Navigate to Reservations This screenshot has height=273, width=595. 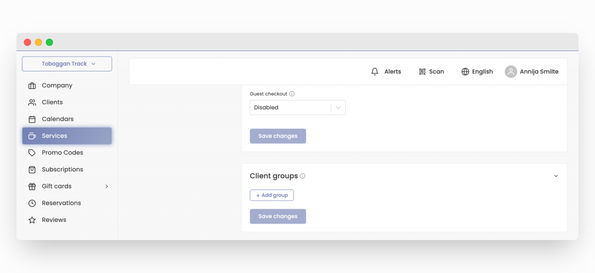pyautogui.click(x=61, y=203)
